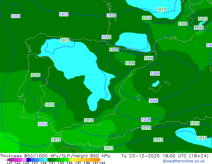Click the white-backed 1008 isobar label
The image size is (212, 164).
146,119
